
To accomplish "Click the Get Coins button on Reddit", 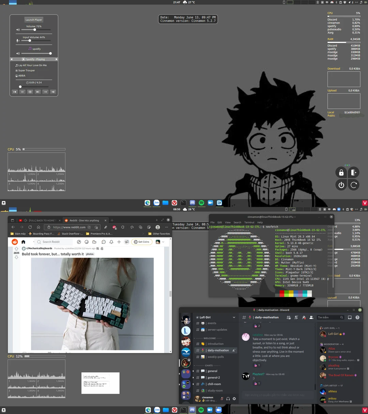I will pos(141,242).
